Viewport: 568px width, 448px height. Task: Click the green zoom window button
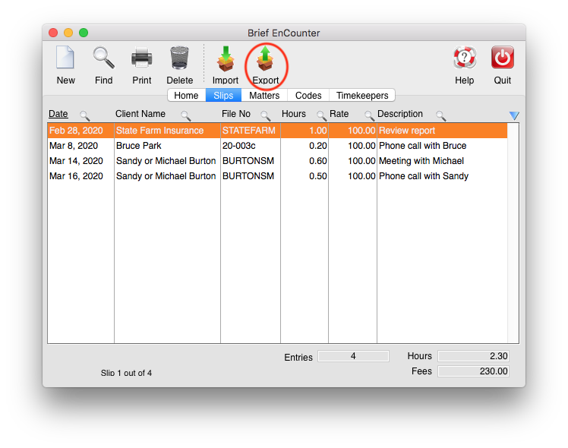click(84, 33)
